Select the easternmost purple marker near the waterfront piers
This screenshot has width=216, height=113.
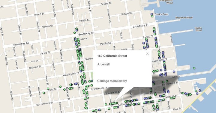[x=200, y=90]
